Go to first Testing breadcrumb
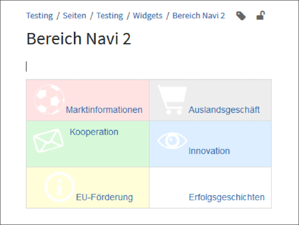The height and width of the screenshot is (225, 299). 39,16
